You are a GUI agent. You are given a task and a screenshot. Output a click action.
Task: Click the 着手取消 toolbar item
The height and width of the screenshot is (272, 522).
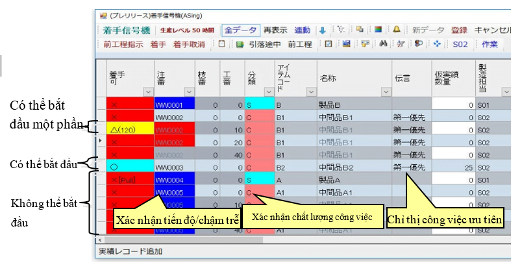pyautogui.click(x=189, y=44)
